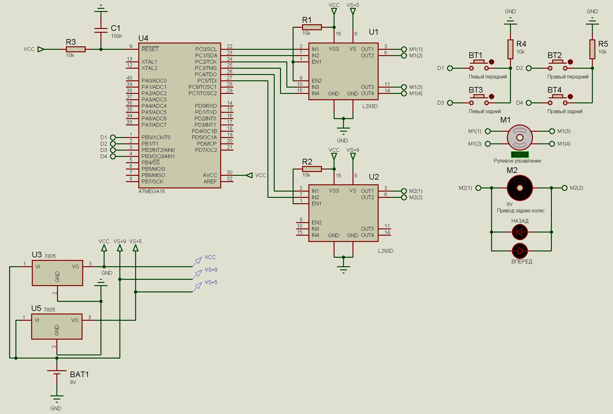The height and width of the screenshot is (414, 613).
Task: Toggle BT1 latch red dot
Action: click(x=492, y=62)
